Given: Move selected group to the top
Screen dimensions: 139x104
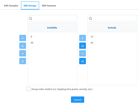Looking at the screenshot, I should click(x=23, y=46).
